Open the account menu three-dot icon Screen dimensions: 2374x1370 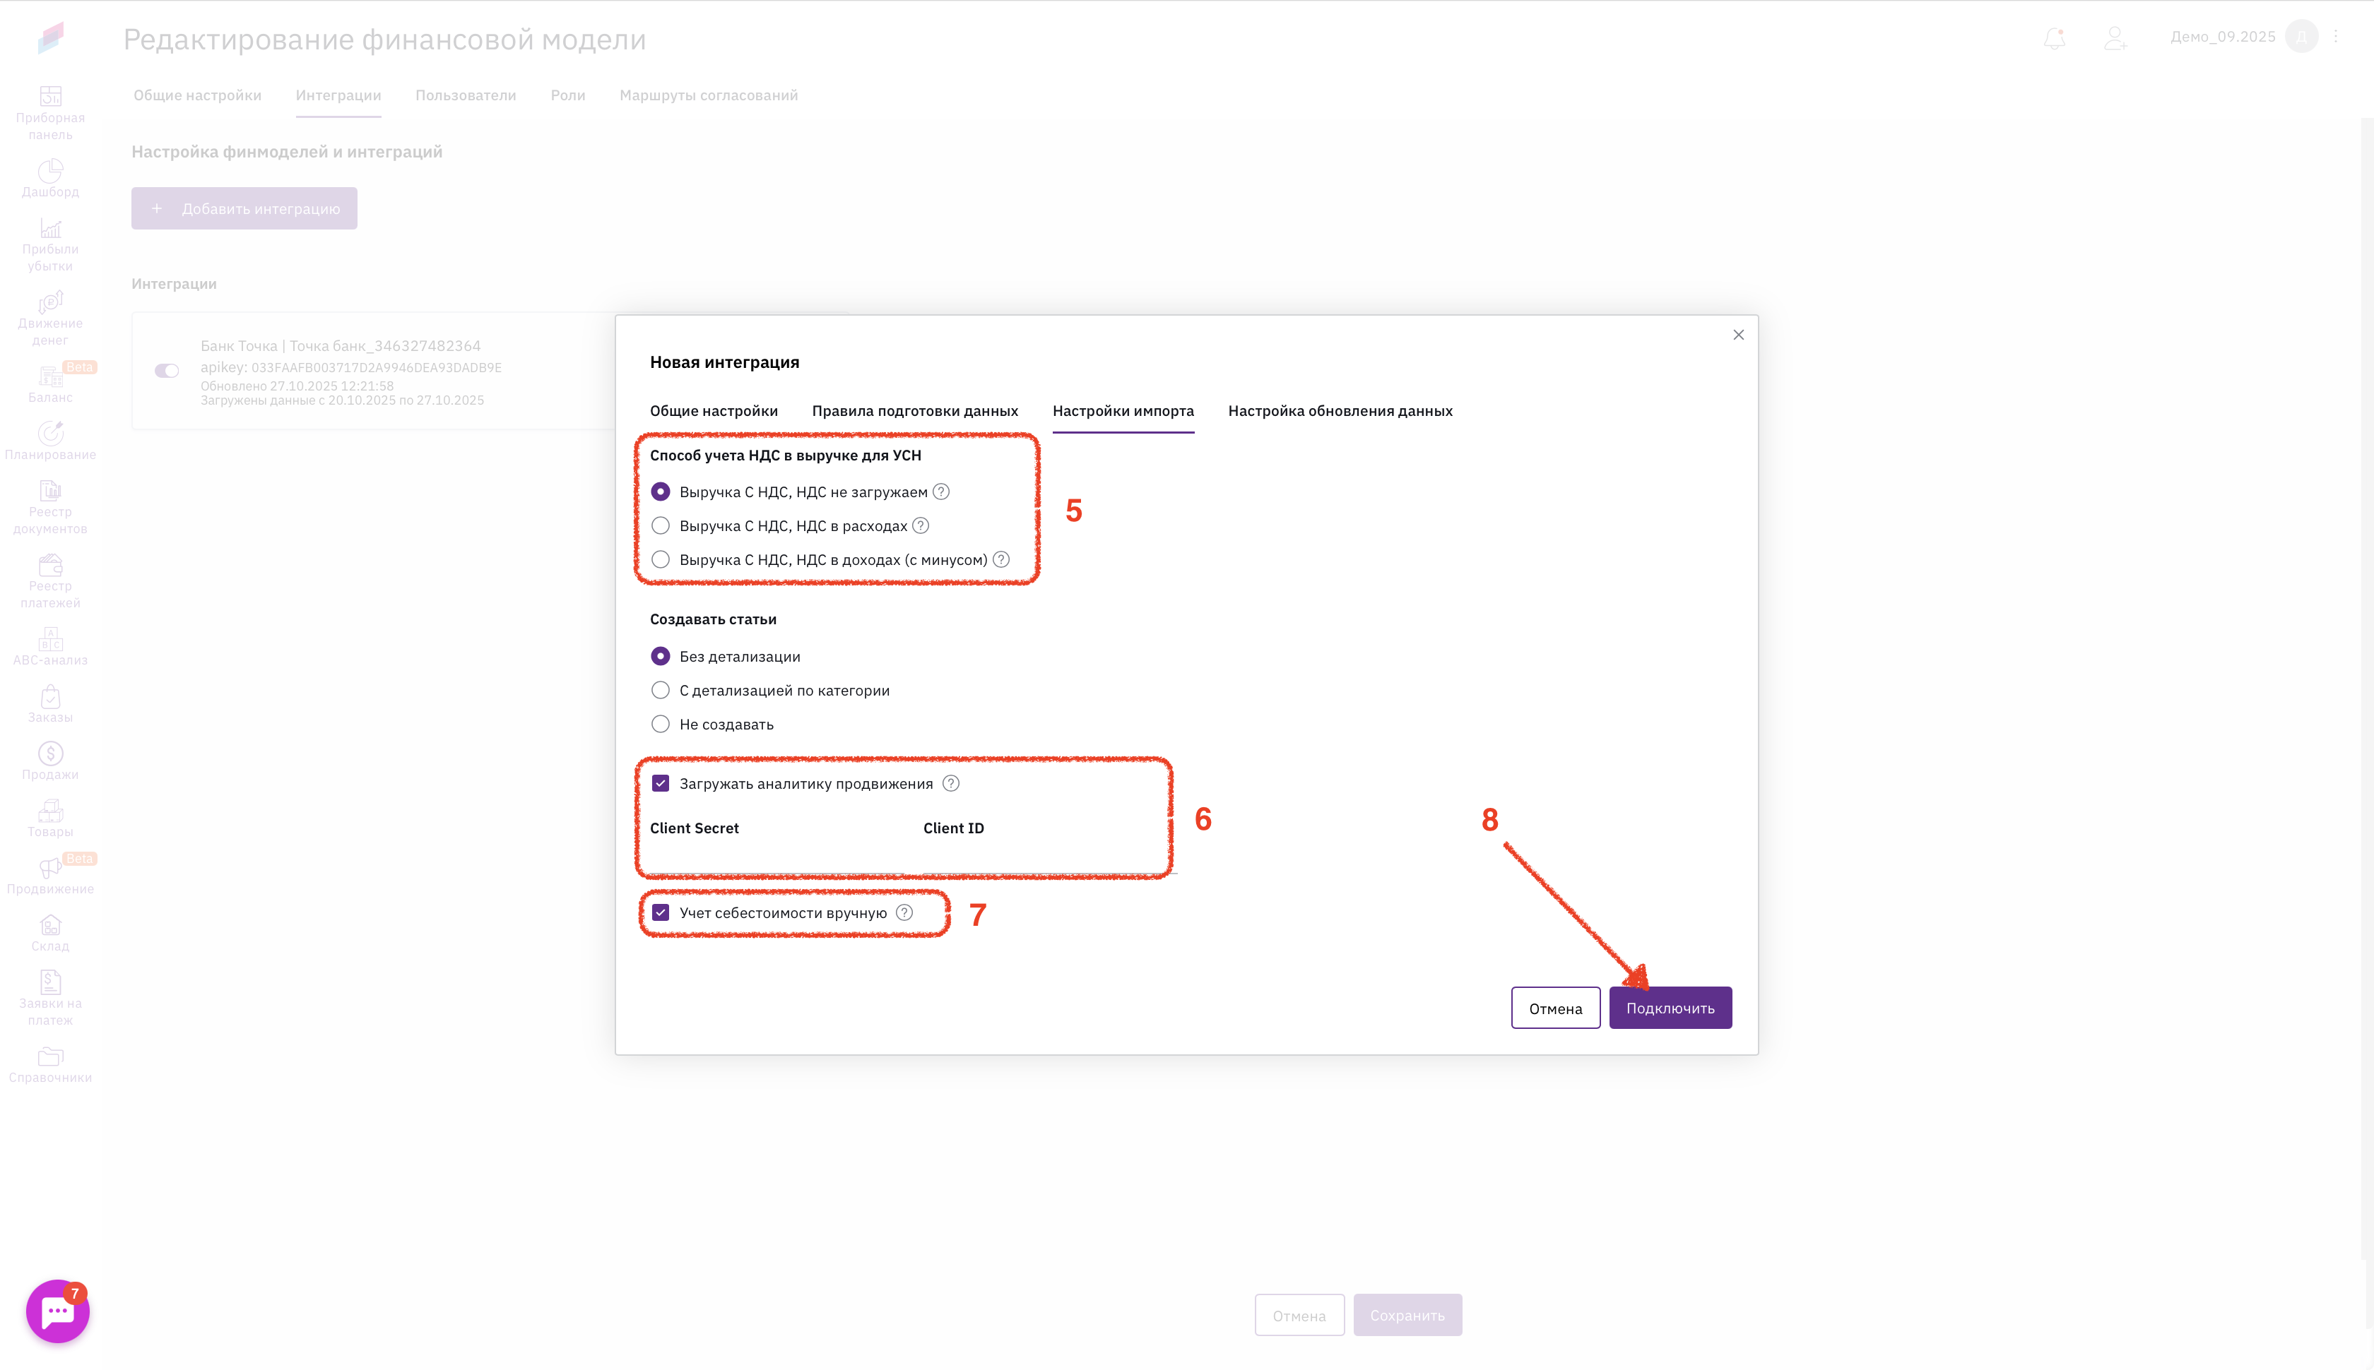coord(2335,37)
